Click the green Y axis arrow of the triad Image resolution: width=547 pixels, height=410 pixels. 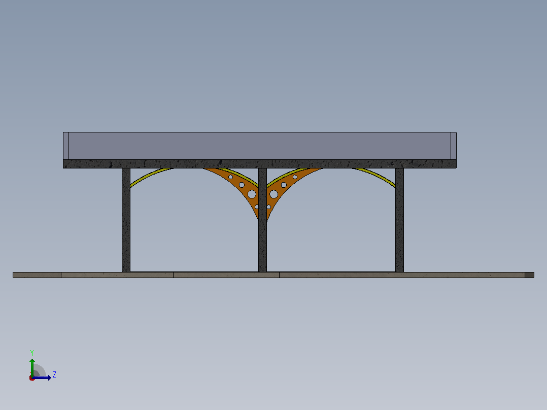(32, 367)
